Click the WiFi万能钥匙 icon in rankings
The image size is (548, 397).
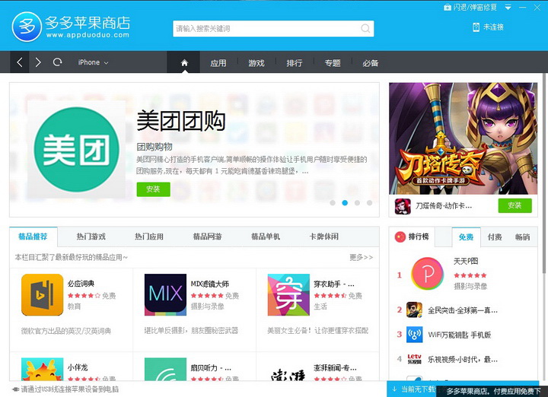pos(414,334)
